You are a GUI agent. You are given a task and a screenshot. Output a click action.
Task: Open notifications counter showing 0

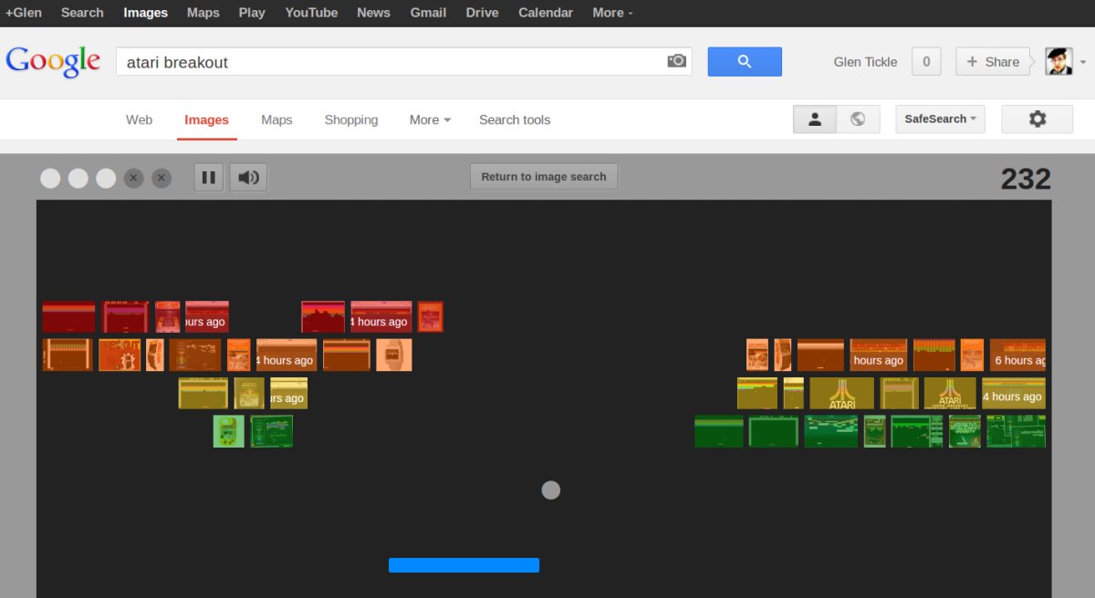tap(926, 62)
